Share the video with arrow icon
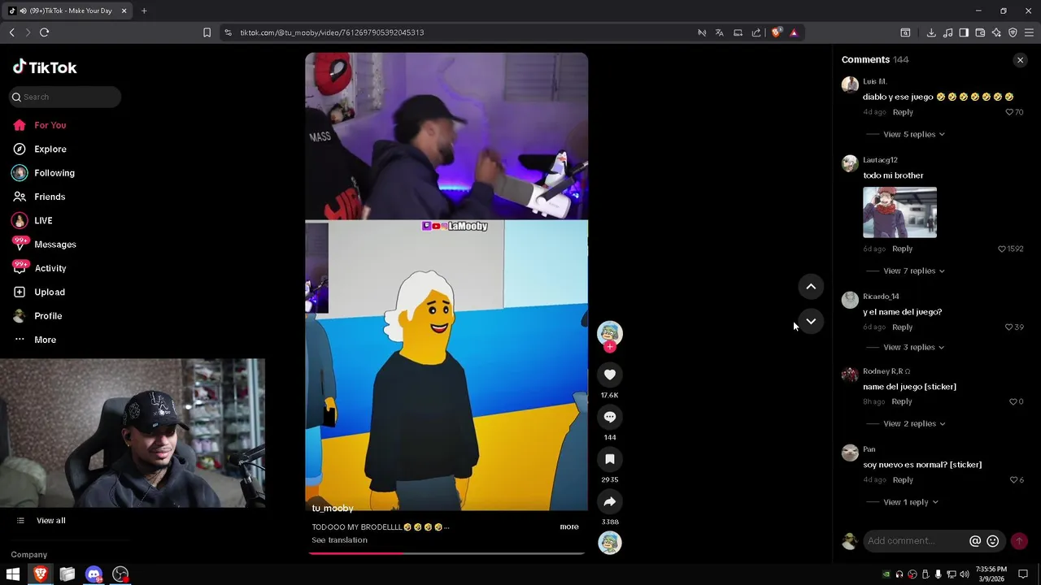1041x585 pixels. click(x=610, y=501)
